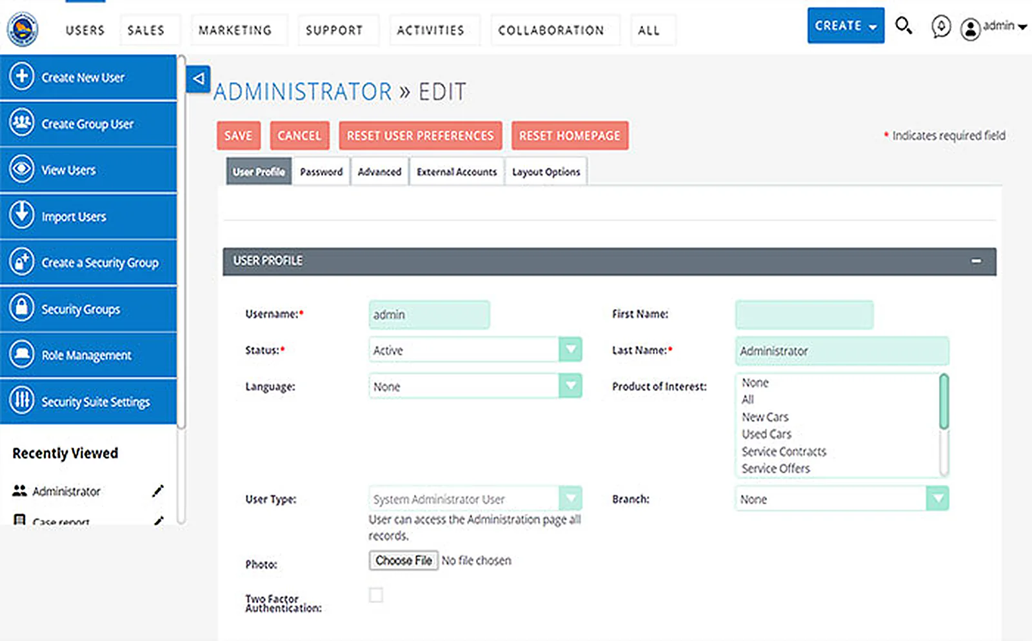The image size is (1032, 641).
Task: Open the External Accounts tab
Action: coord(457,172)
